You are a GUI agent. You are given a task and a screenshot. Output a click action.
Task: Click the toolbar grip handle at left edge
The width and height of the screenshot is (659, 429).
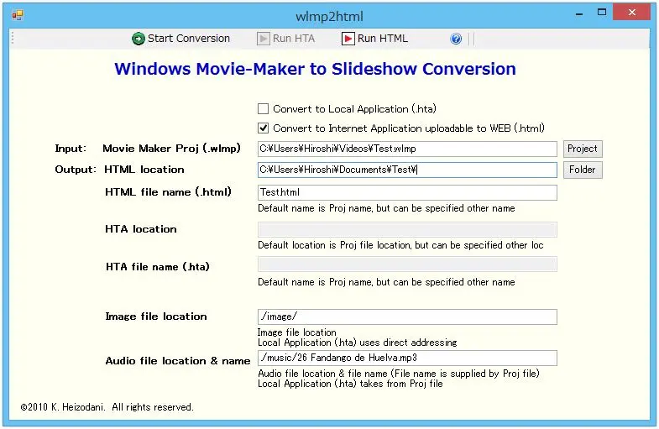[13, 39]
